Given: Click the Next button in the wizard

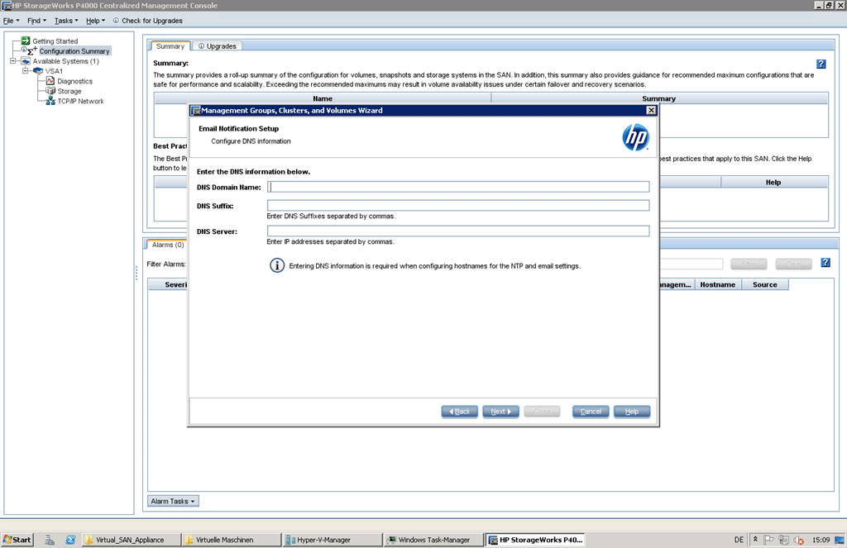Looking at the screenshot, I should [500, 412].
